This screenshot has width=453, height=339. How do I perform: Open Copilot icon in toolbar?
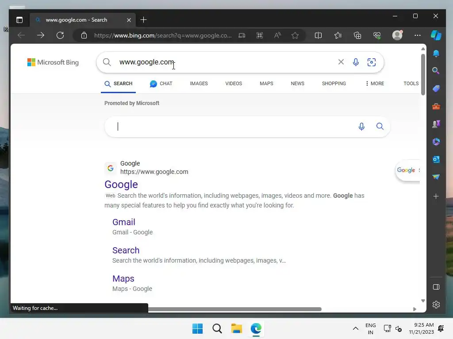coord(436,35)
